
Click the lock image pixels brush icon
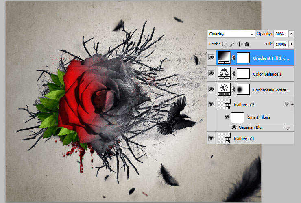point(232,44)
